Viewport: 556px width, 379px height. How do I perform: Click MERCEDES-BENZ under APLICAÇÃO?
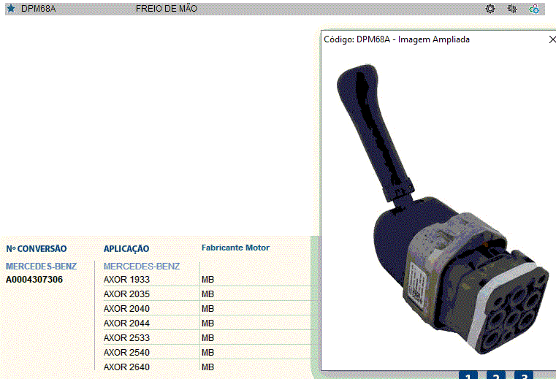[x=141, y=267]
